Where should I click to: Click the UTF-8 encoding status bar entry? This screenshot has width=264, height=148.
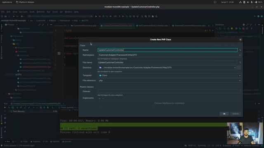click(x=218, y=146)
